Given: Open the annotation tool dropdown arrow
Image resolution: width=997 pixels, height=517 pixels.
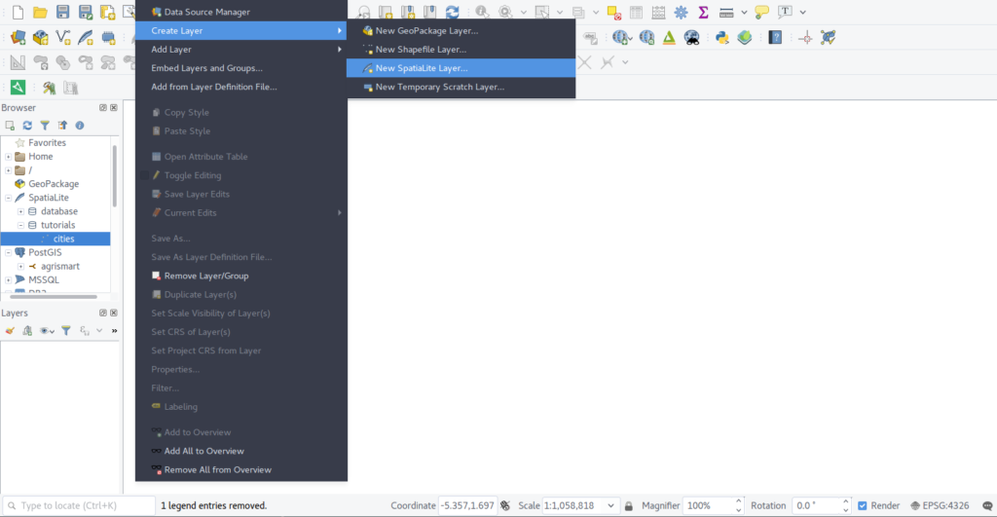Looking at the screenshot, I should tap(802, 12).
